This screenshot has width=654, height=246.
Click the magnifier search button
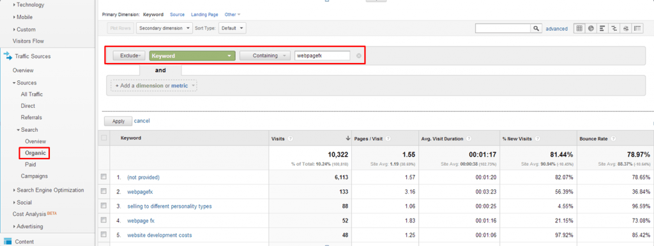click(536, 28)
